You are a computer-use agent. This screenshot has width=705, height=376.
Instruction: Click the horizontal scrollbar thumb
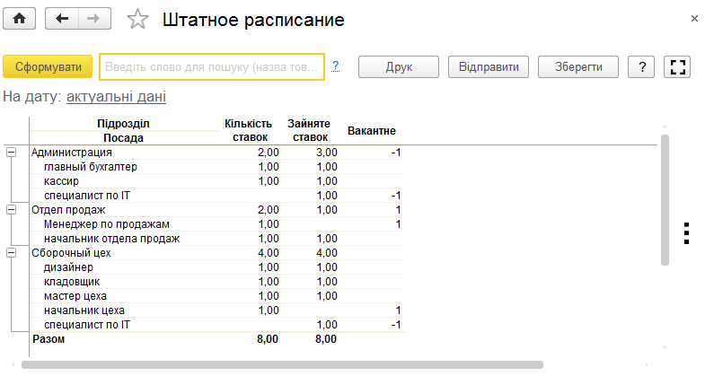tap(282, 364)
